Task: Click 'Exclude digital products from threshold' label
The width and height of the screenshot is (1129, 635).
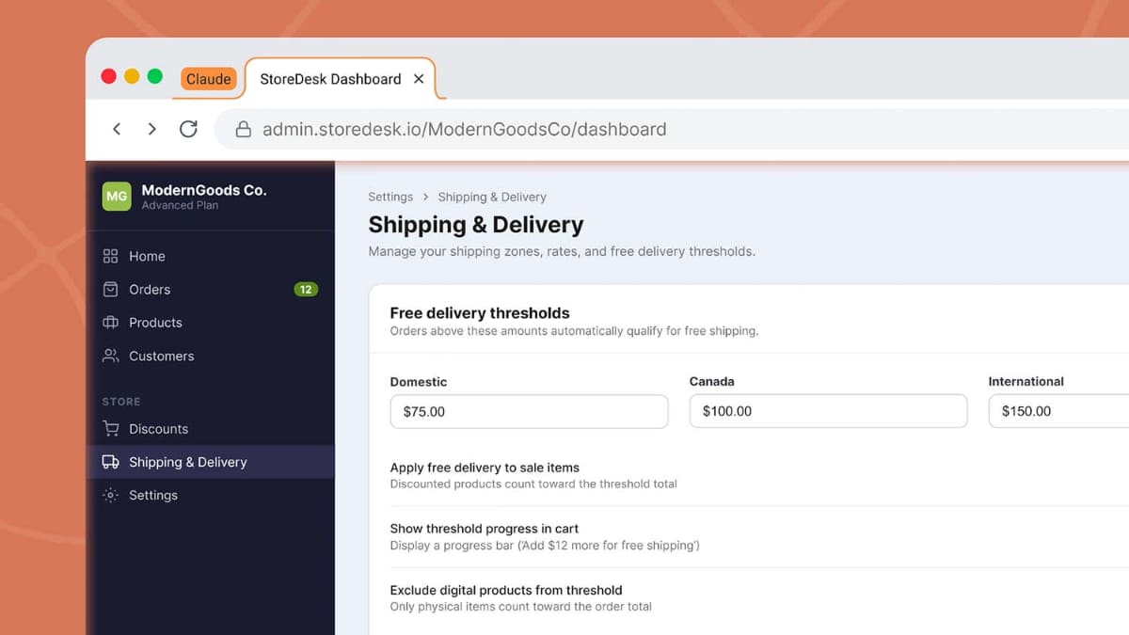Action: tap(506, 590)
